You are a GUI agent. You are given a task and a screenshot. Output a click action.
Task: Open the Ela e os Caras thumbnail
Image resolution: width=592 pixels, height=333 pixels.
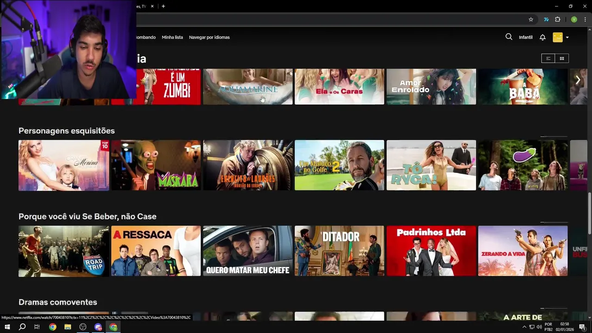pyautogui.click(x=339, y=86)
